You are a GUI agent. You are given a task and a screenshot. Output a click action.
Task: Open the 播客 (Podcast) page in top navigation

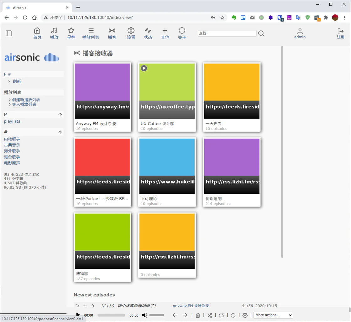[112, 33]
